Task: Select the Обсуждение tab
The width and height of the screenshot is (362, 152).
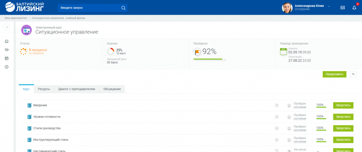Action: [112, 89]
